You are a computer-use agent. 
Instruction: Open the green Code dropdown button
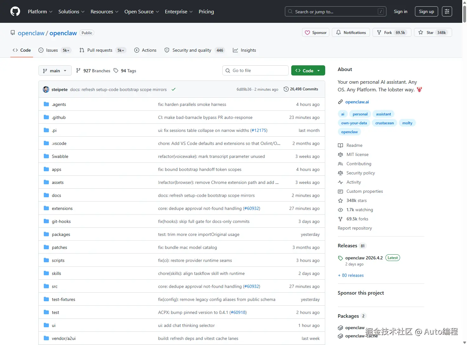[308, 70]
